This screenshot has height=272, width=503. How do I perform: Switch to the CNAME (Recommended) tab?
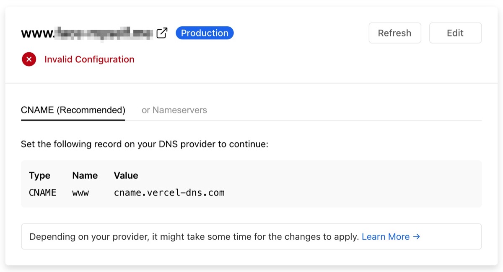(73, 110)
